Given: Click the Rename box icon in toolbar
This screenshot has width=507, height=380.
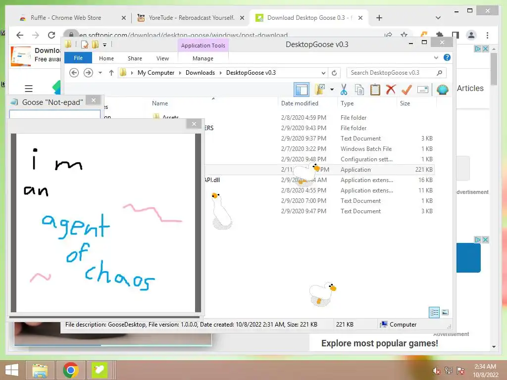Looking at the screenshot, I should 423,90.
